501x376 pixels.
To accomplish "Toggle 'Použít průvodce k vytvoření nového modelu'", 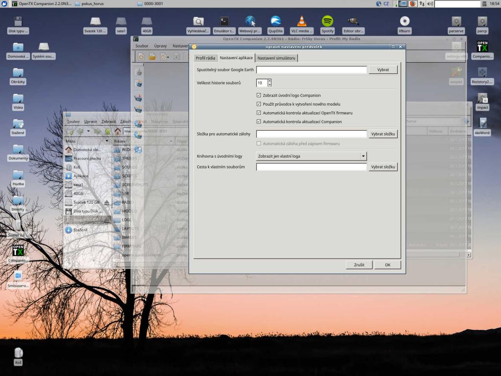I will [259, 104].
